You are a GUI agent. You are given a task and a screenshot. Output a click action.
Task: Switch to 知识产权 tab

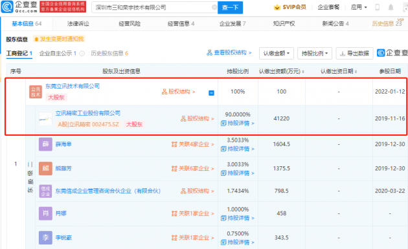coord(284,24)
